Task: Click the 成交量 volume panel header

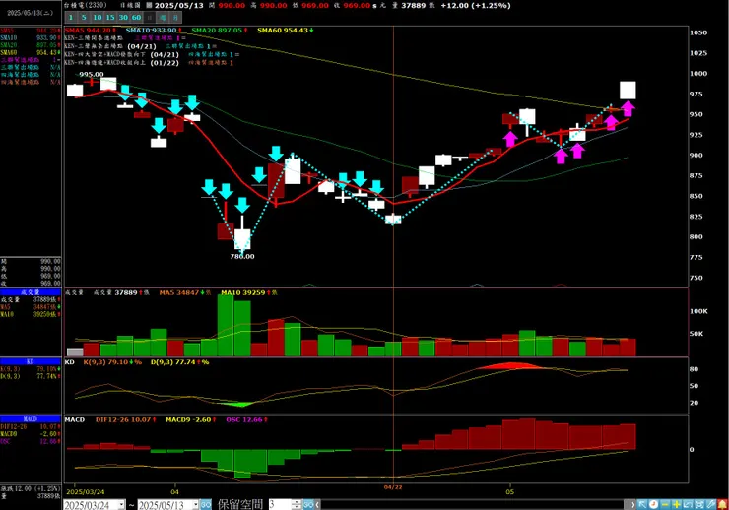Action: (31, 292)
